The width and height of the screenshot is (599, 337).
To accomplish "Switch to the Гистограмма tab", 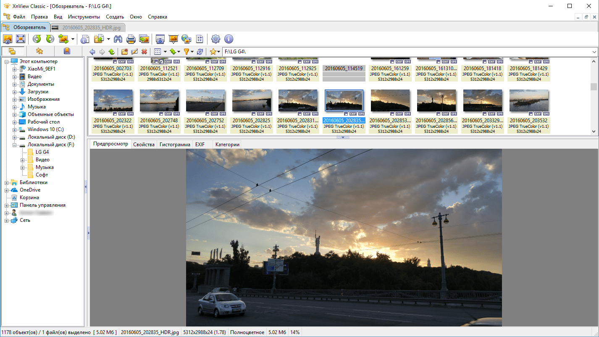I will click(x=175, y=145).
